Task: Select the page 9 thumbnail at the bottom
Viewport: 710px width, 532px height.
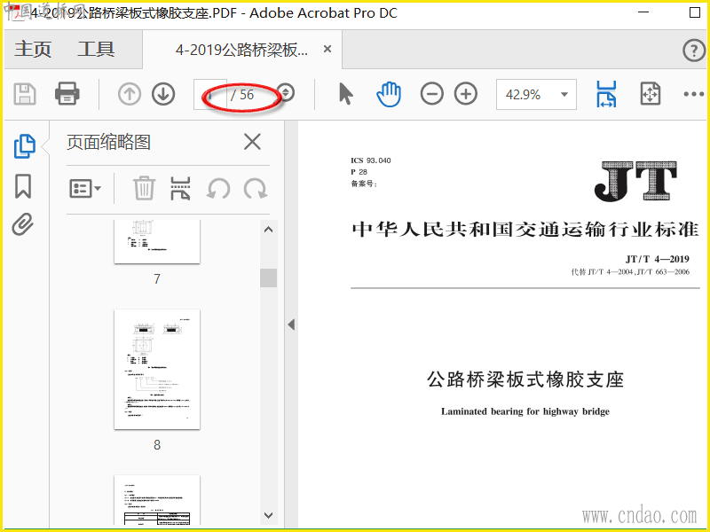Action: (157, 500)
